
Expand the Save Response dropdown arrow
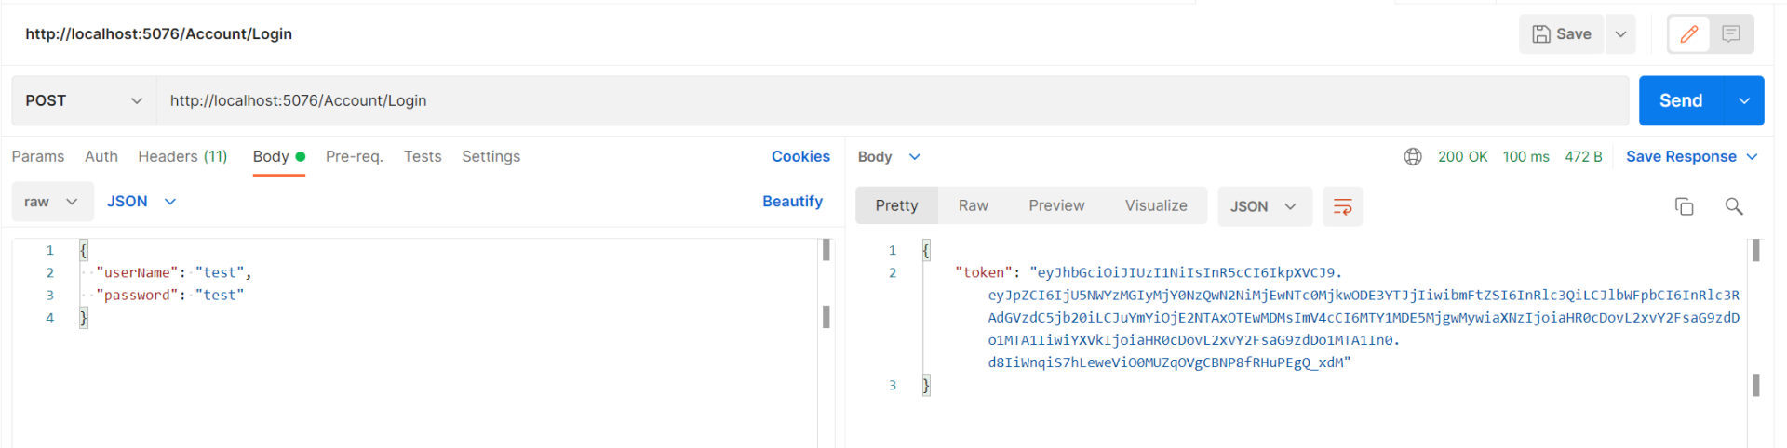pos(1752,157)
